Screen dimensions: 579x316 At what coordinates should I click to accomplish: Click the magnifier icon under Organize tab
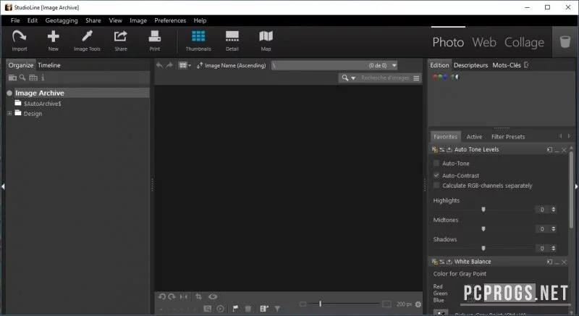tap(22, 78)
